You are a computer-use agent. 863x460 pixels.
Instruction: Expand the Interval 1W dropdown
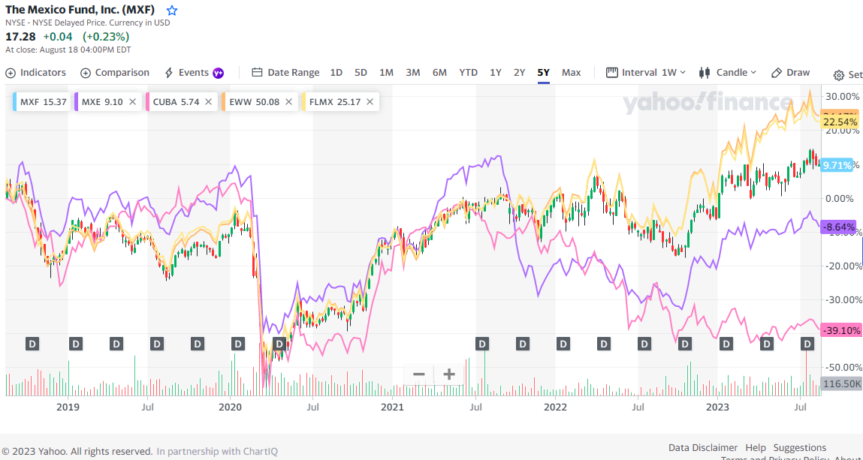click(x=646, y=73)
